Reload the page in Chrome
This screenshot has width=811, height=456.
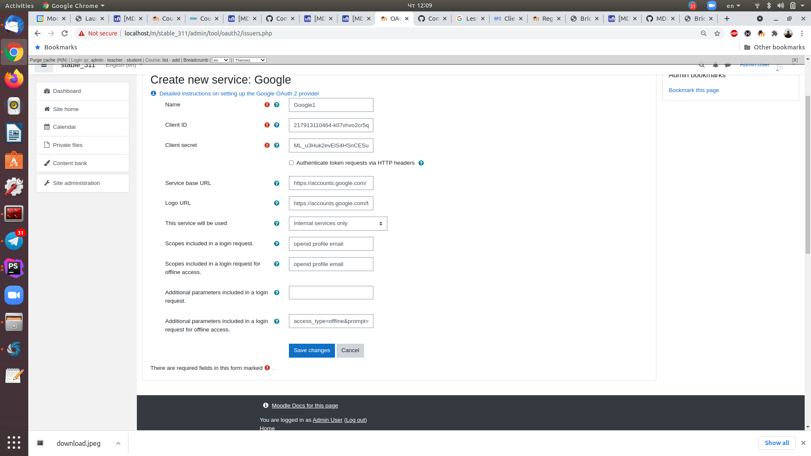(x=65, y=33)
